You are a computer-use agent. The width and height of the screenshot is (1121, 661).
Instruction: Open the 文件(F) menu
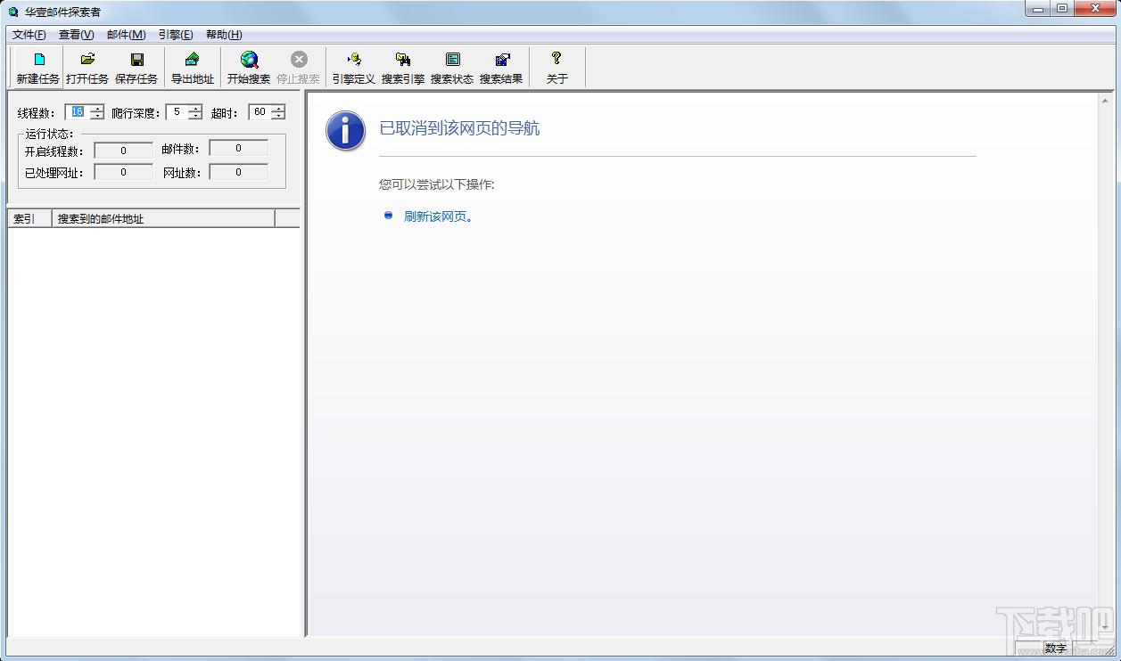tap(29, 35)
